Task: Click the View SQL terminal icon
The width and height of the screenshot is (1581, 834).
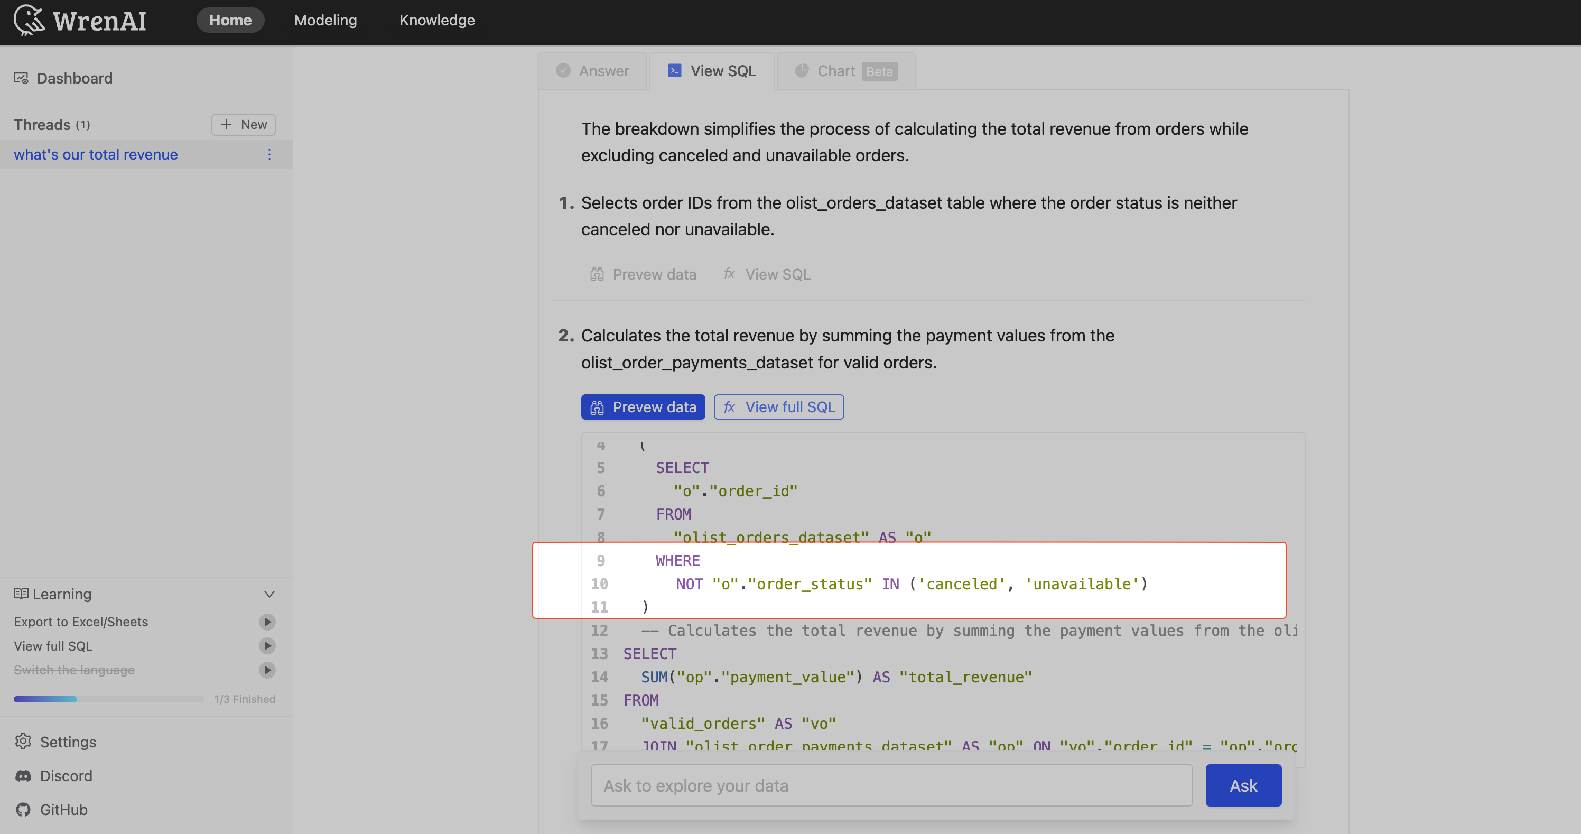Action: coord(674,71)
